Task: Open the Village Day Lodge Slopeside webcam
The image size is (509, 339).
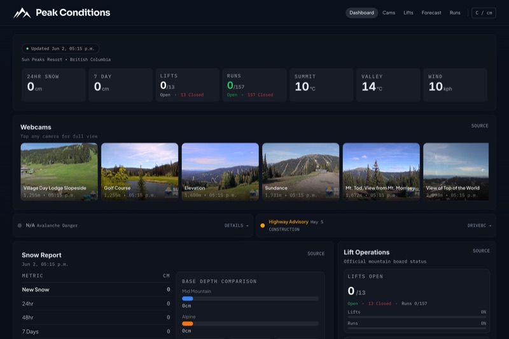Action: [x=59, y=172]
